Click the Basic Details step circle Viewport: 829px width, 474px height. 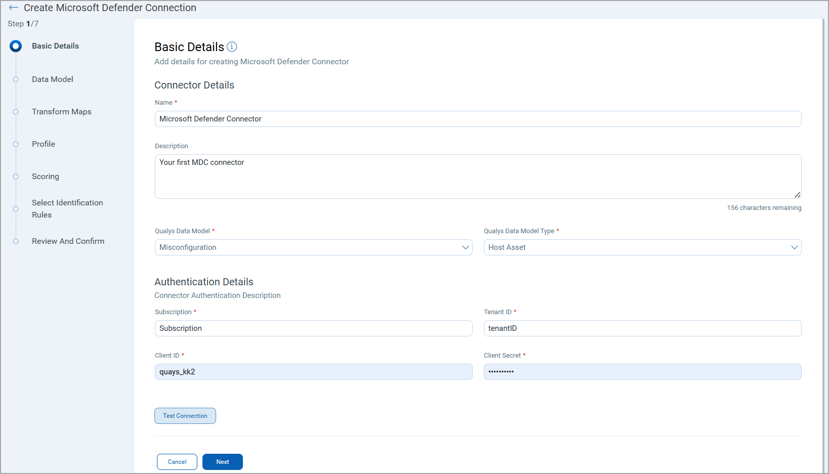pos(16,46)
